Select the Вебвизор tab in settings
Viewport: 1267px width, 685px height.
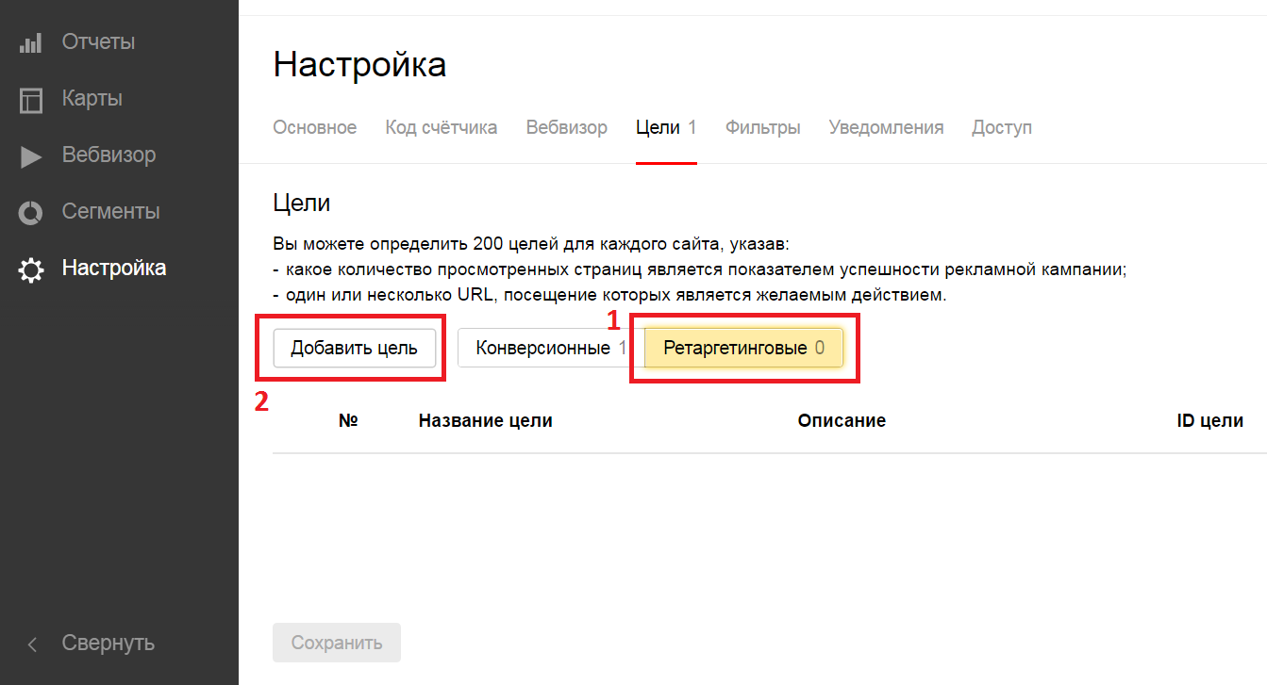point(566,127)
